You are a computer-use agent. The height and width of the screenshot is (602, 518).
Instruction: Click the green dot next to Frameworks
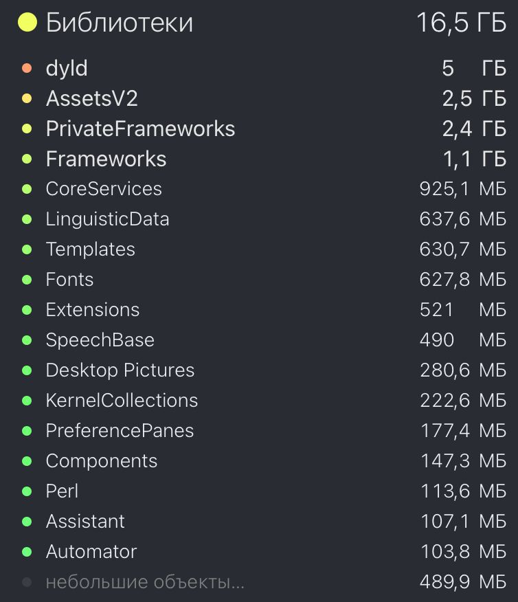(x=27, y=159)
